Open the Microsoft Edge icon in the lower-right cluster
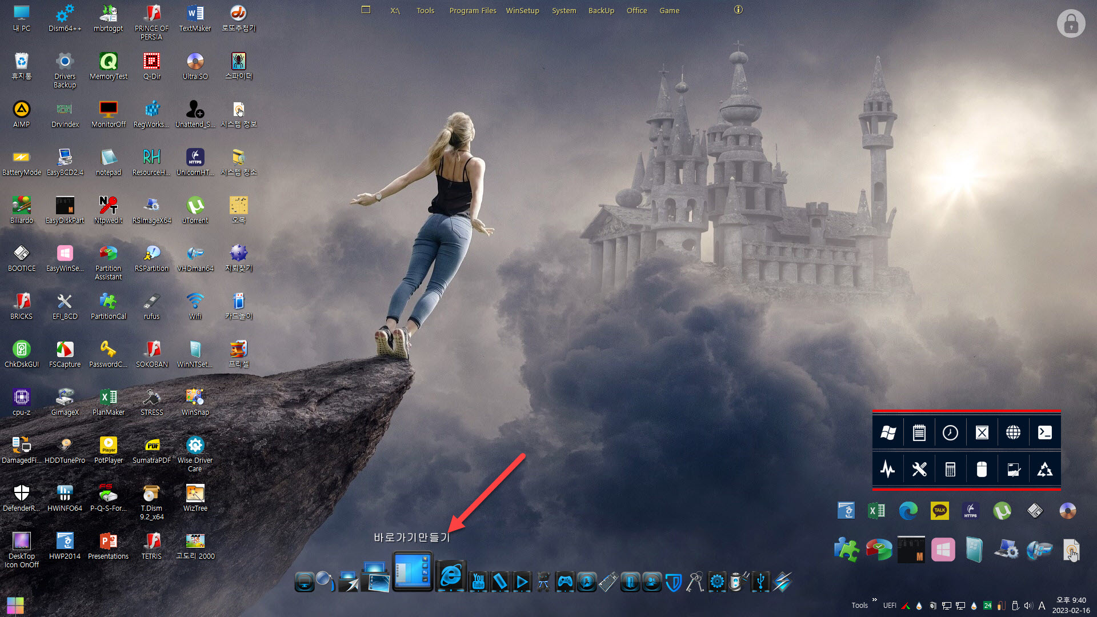The image size is (1097, 617). point(908,510)
